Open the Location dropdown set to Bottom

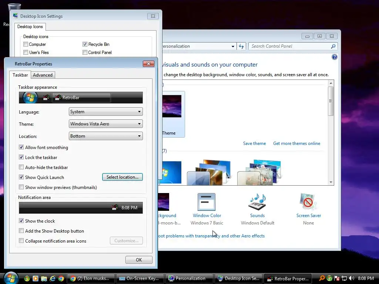point(105,136)
